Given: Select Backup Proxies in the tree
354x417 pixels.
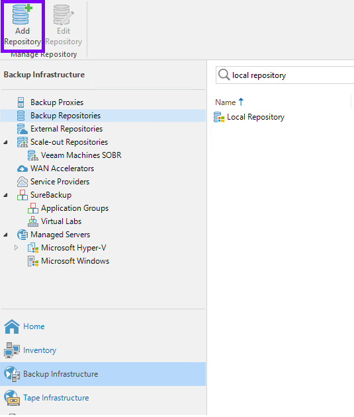Looking at the screenshot, I should point(57,102).
